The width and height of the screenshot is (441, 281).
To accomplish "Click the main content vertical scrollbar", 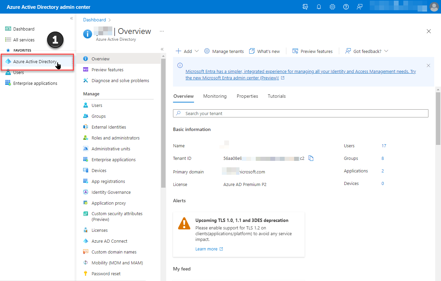I will 438,119.
